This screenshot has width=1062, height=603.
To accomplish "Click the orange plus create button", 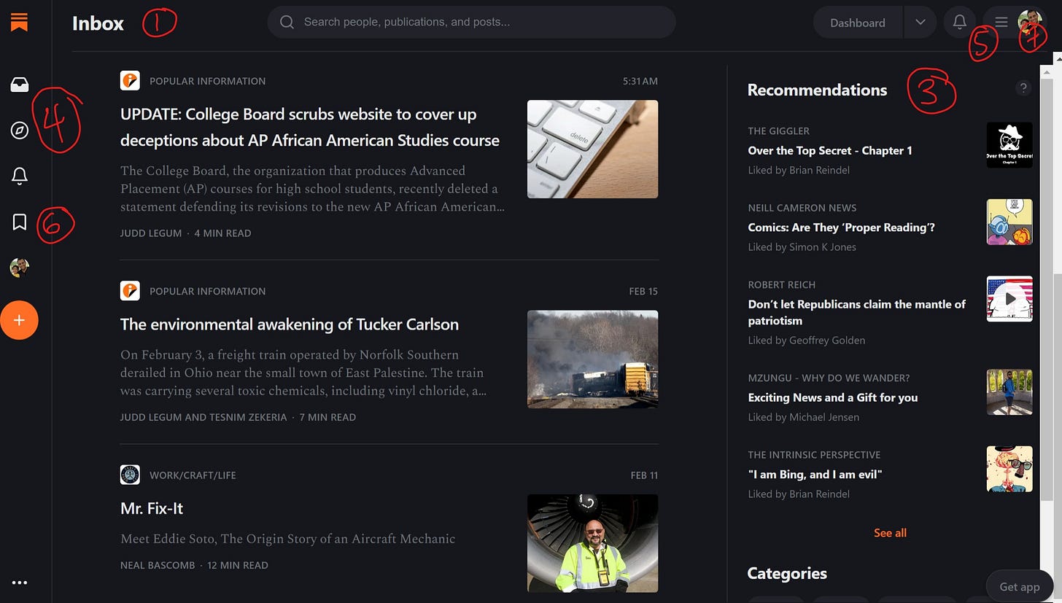I will click(x=20, y=320).
